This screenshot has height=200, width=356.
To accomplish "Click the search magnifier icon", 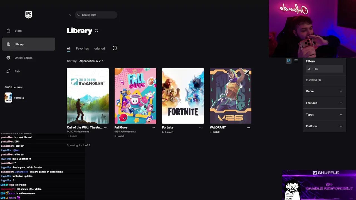I will pos(78,15).
